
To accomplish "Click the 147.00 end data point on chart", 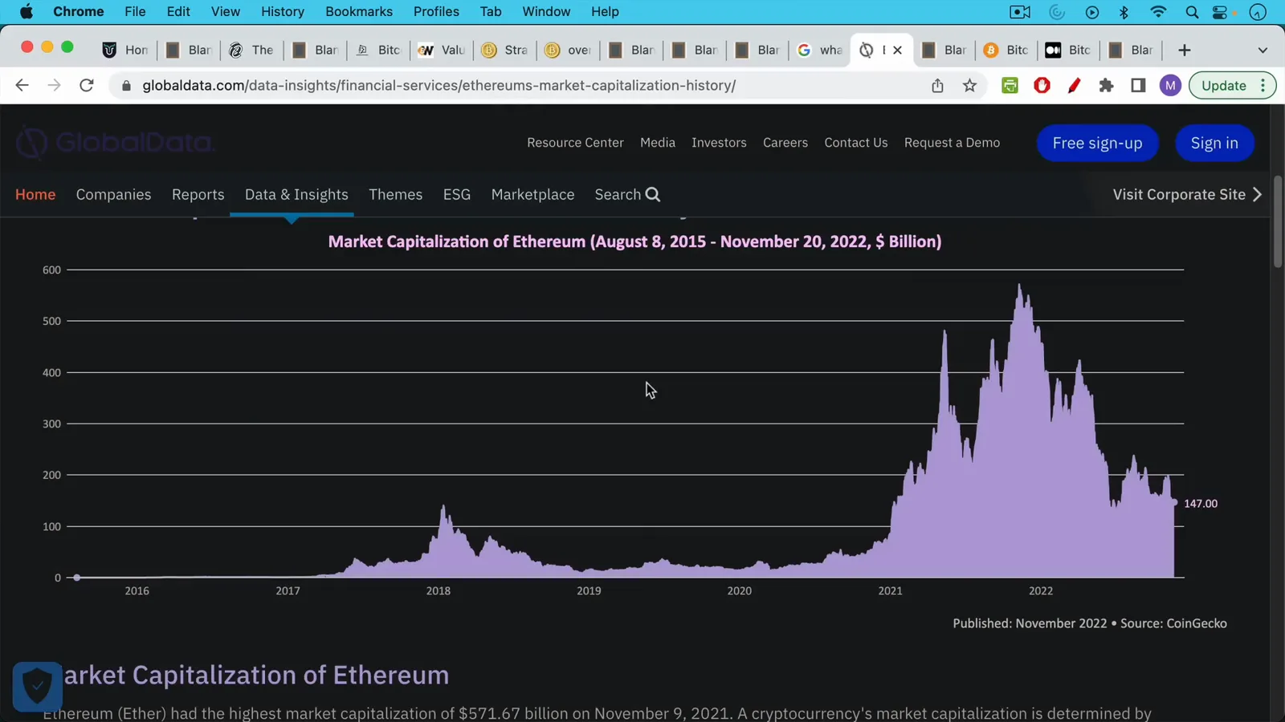I will coord(1174,502).
